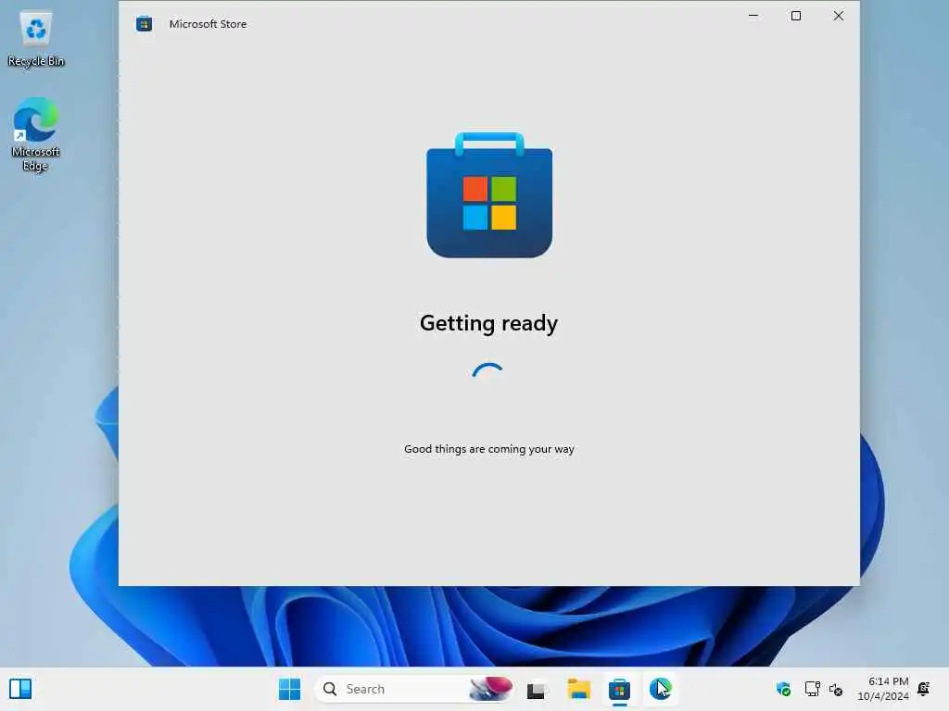This screenshot has height=711, width=949.
Task: Click the Microsoft Store title bar icon
Action: (144, 24)
